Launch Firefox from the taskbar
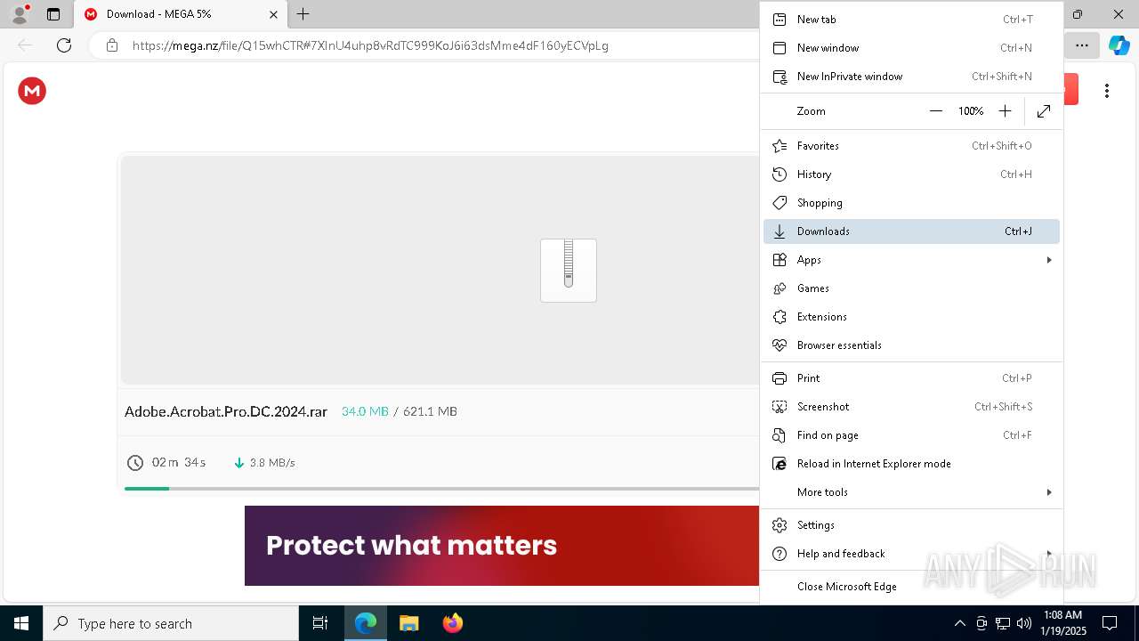This screenshot has height=641, width=1139. [x=453, y=623]
